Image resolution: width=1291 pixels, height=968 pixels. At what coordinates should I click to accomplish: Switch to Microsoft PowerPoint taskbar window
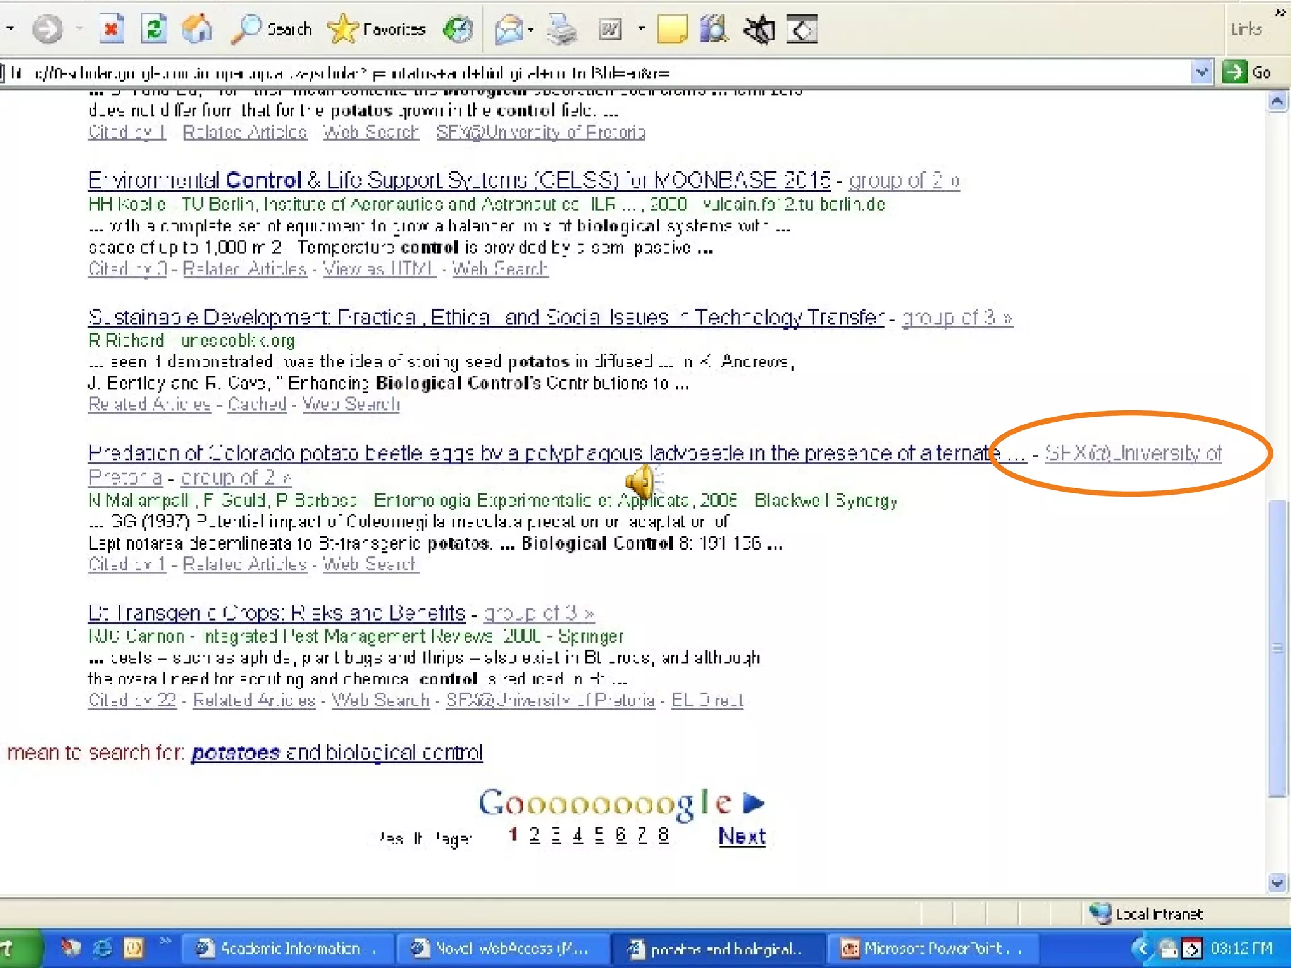click(x=932, y=948)
